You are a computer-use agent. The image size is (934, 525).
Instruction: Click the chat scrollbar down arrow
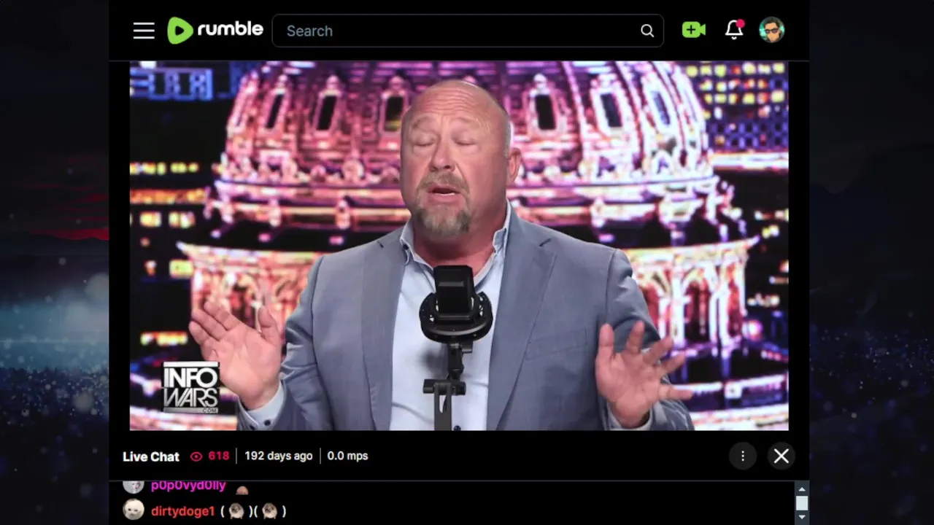point(802,517)
